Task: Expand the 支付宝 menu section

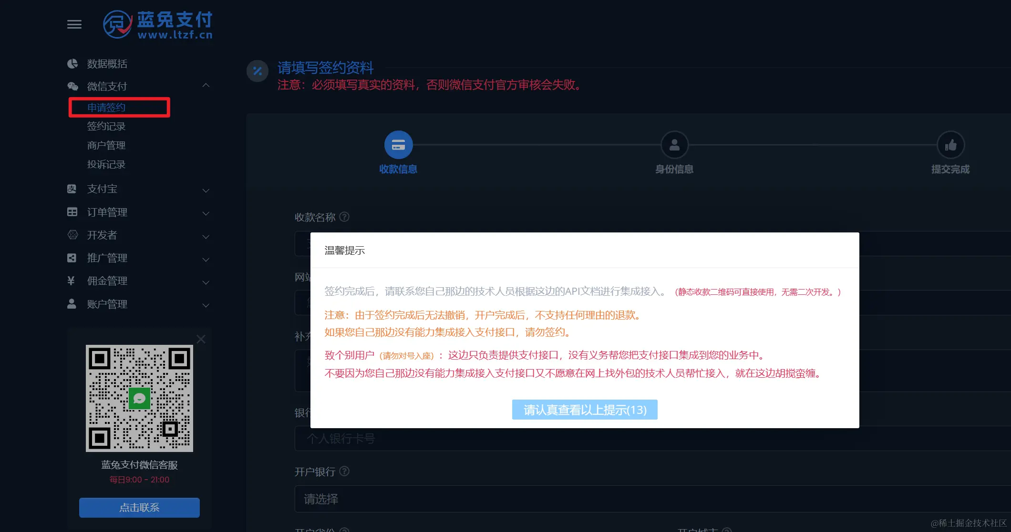Action: 206,191
